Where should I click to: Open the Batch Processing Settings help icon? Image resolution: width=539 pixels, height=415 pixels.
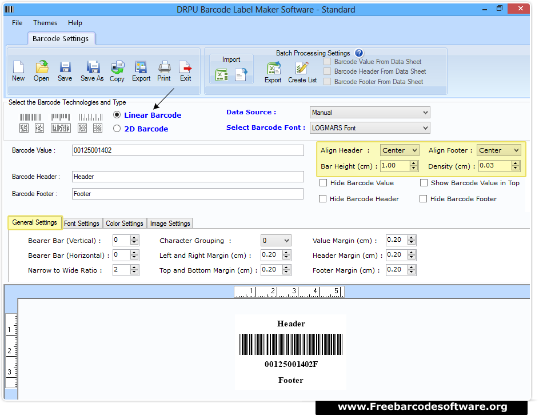click(359, 53)
